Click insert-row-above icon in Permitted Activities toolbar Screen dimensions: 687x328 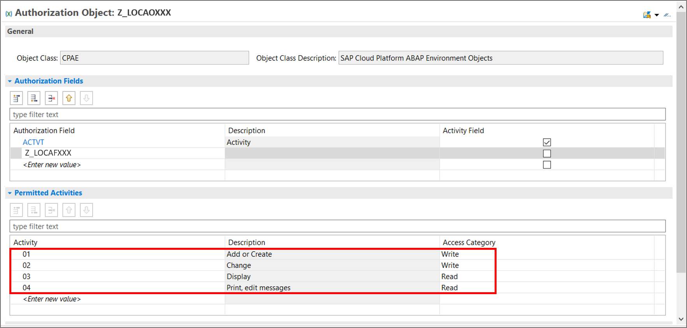(16, 210)
